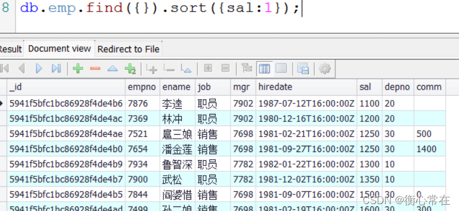
Task: Select _id cell ending 4de4b6
Action: click(66, 103)
